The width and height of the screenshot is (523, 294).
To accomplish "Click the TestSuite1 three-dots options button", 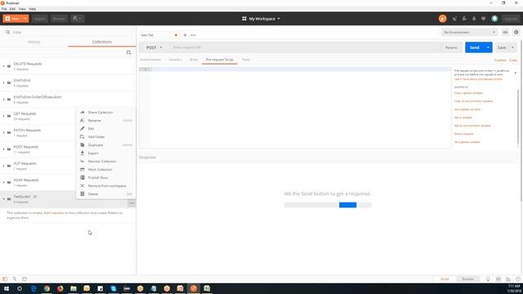I will coord(132,203).
